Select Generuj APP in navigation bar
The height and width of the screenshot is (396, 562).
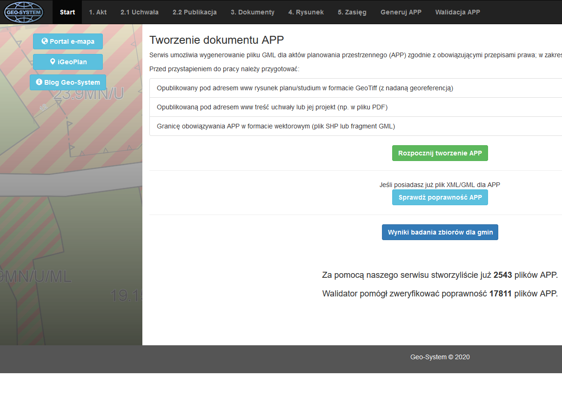coord(401,12)
